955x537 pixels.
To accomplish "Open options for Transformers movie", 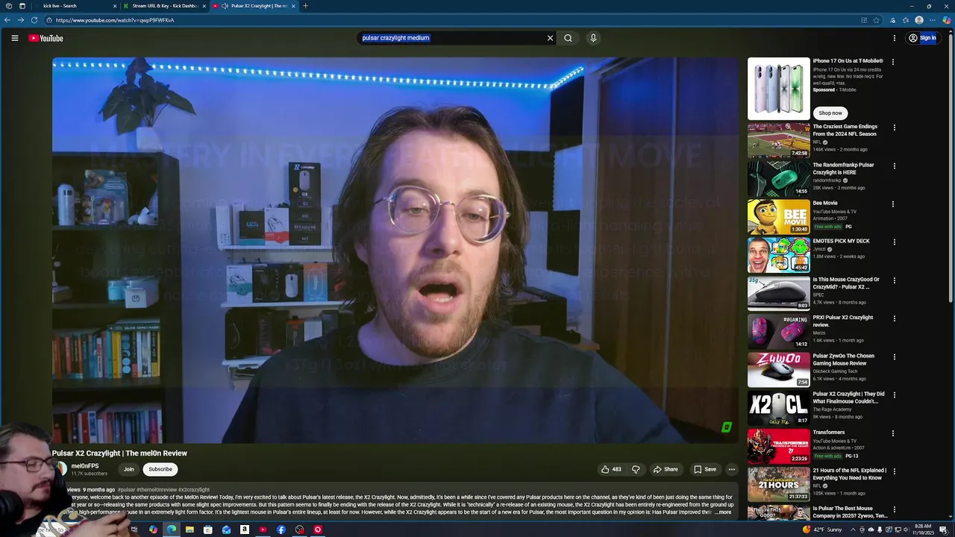I will tap(894, 433).
